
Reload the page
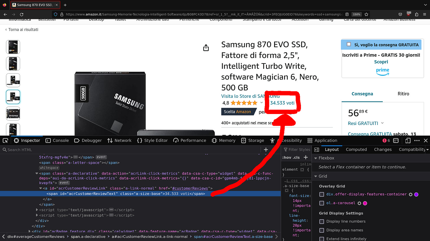click(21, 14)
